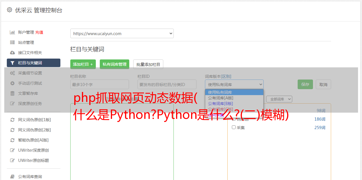This screenshot has height=180, width=362.
Task: Click 批量添加栏目 button
Action: tap(148, 64)
